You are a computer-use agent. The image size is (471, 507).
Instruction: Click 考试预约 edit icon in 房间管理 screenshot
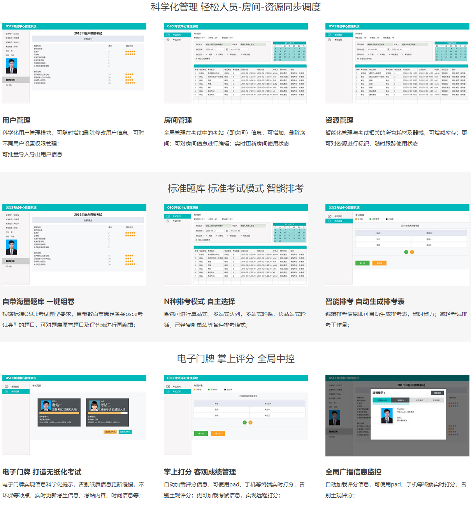pyautogui.click(x=168, y=35)
